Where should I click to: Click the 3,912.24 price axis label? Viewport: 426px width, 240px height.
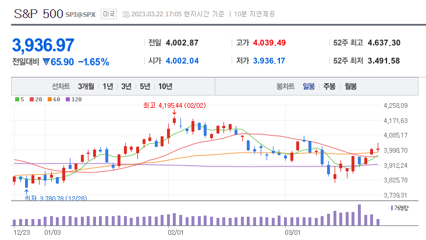click(396, 165)
